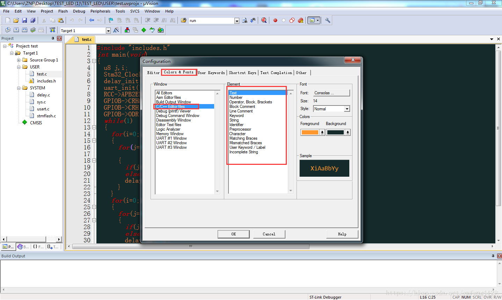Click the LOAD download-to-flash icon

pyautogui.click(x=52, y=30)
